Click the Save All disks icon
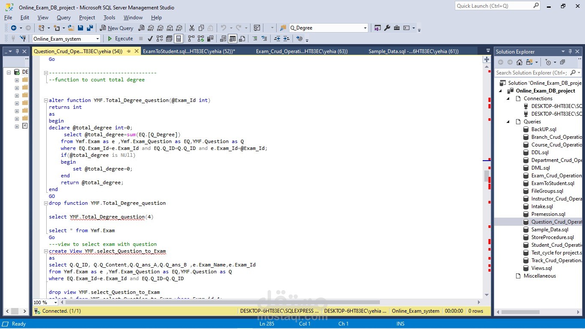This screenshot has width=585, height=329. point(90,28)
